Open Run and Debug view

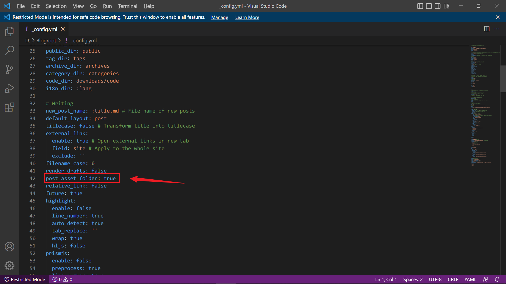coord(9,88)
